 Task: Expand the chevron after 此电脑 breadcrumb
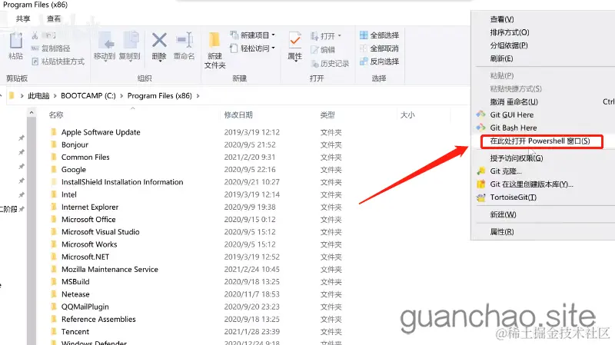click(55, 95)
